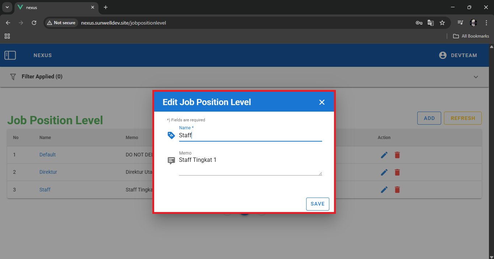The image size is (494, 259).
Task: Toggle the sidebar panel icon beside NEXUS
Action: coord(10,55)
